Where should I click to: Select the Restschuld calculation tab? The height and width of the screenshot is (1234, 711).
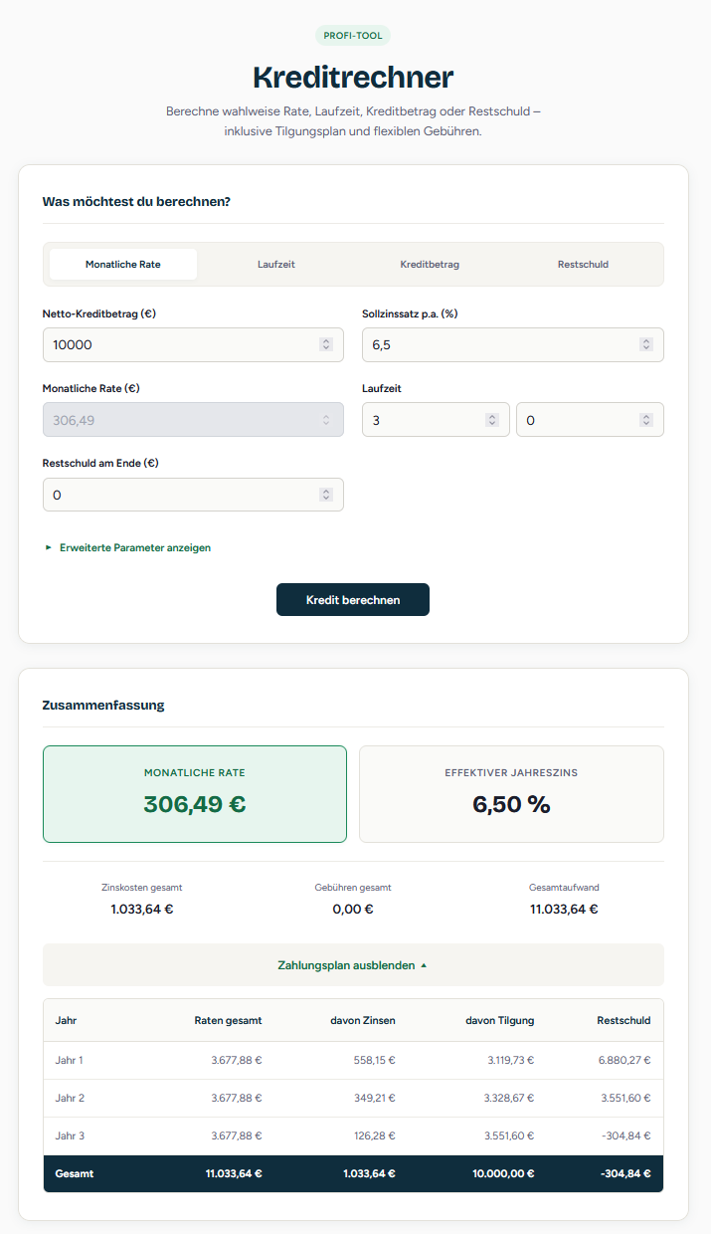click(x=583, y=265)
